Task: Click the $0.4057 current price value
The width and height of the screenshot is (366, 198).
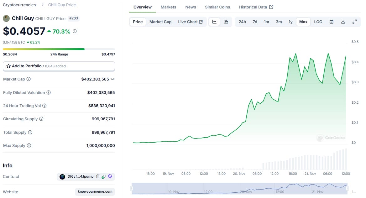Action: pos(24,31)
